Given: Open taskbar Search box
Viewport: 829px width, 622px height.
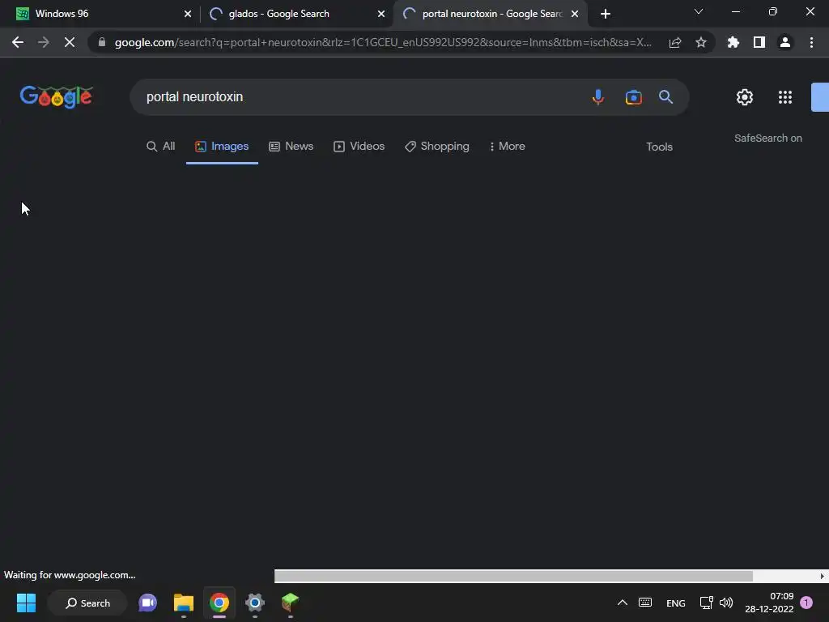Looking at the screenshot, I should [x=87, y=603].
